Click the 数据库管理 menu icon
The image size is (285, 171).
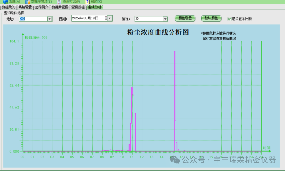point(27,2)
